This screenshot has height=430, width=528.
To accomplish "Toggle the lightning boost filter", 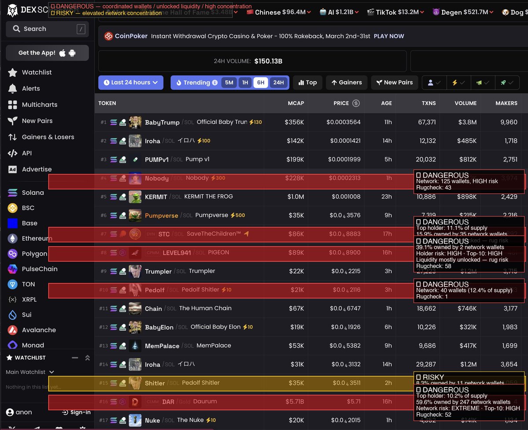I will click(458, 83).
